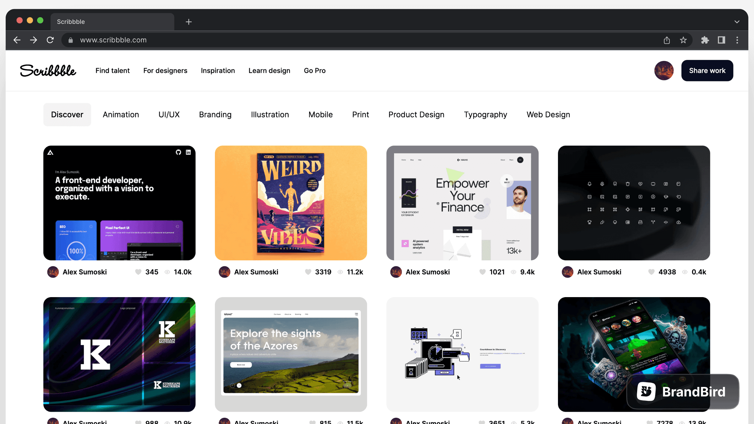The width and height of the screenshot is (754, 424).
Task: Click the lock icon in address bar
Action: [x=71, y=40]
